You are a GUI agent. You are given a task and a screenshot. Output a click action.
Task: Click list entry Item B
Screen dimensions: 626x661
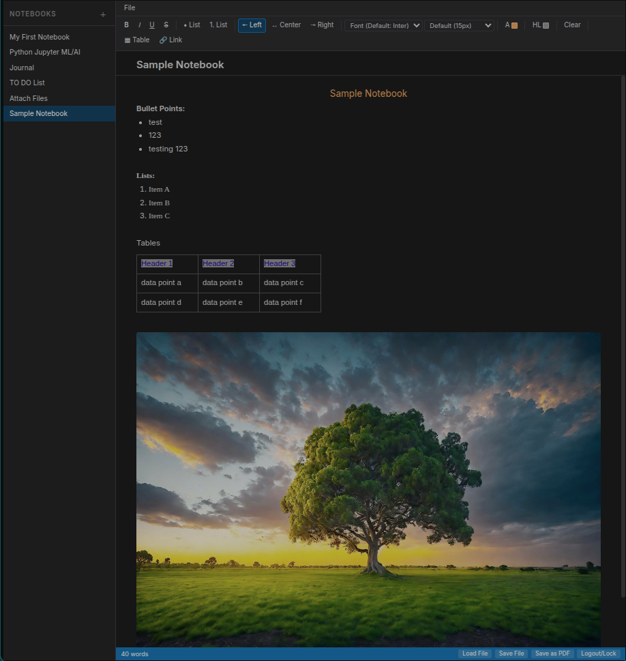pyautogui.click(x=159, y=203)
